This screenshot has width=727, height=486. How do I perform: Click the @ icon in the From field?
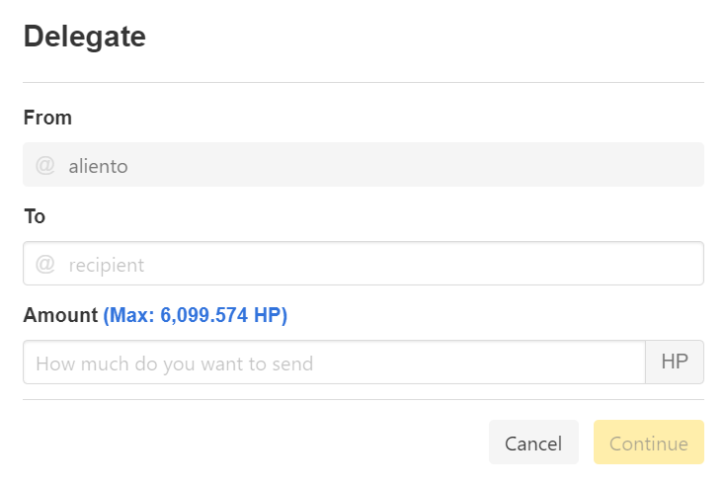(45, 165)
